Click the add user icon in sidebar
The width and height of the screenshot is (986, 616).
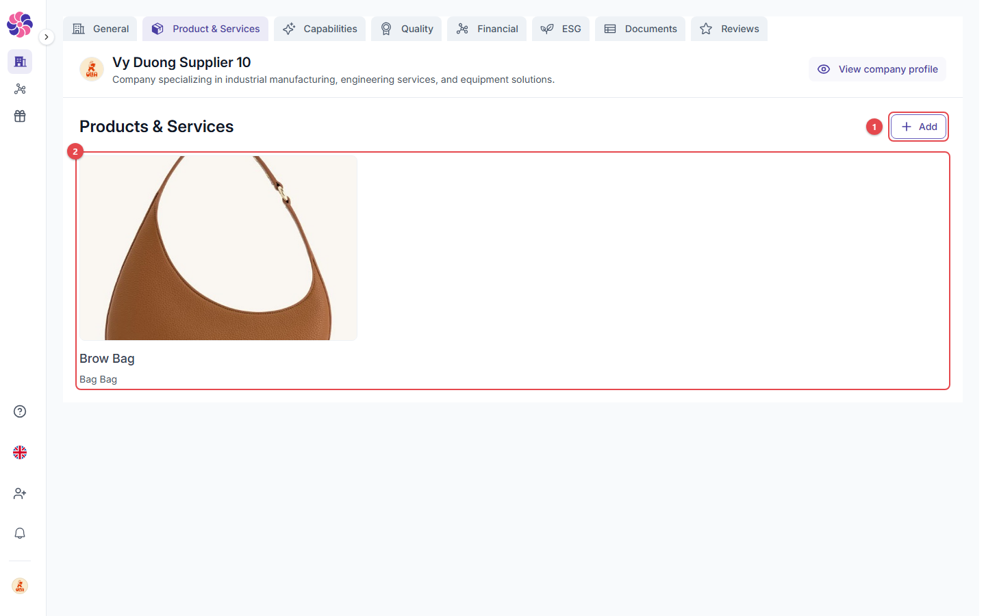click(20, 493)
